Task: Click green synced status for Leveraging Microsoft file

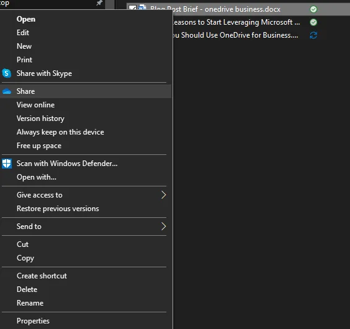Action: coord(314,22)
